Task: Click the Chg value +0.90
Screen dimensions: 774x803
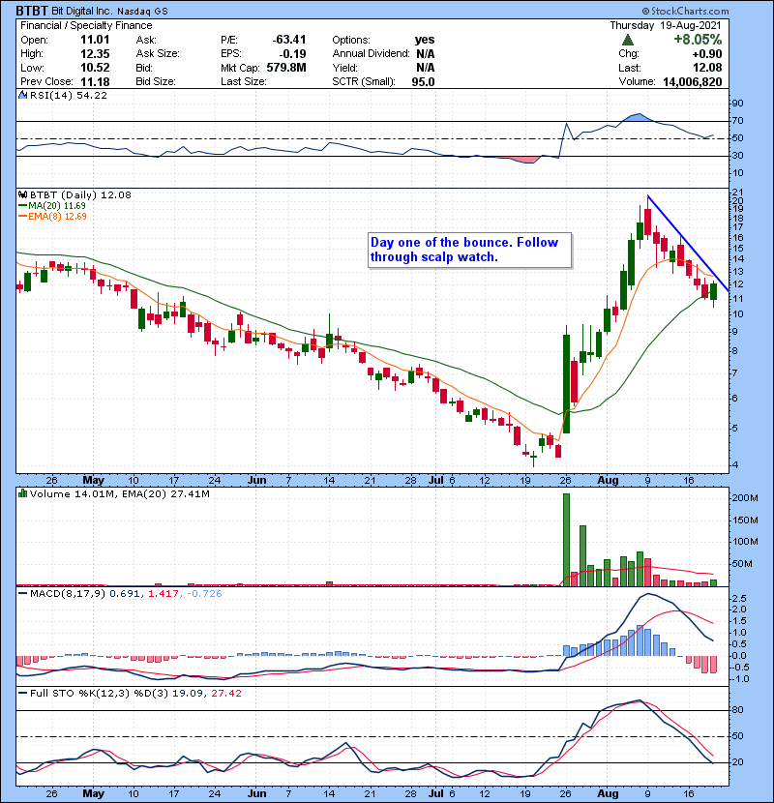Action: (707, 54)
